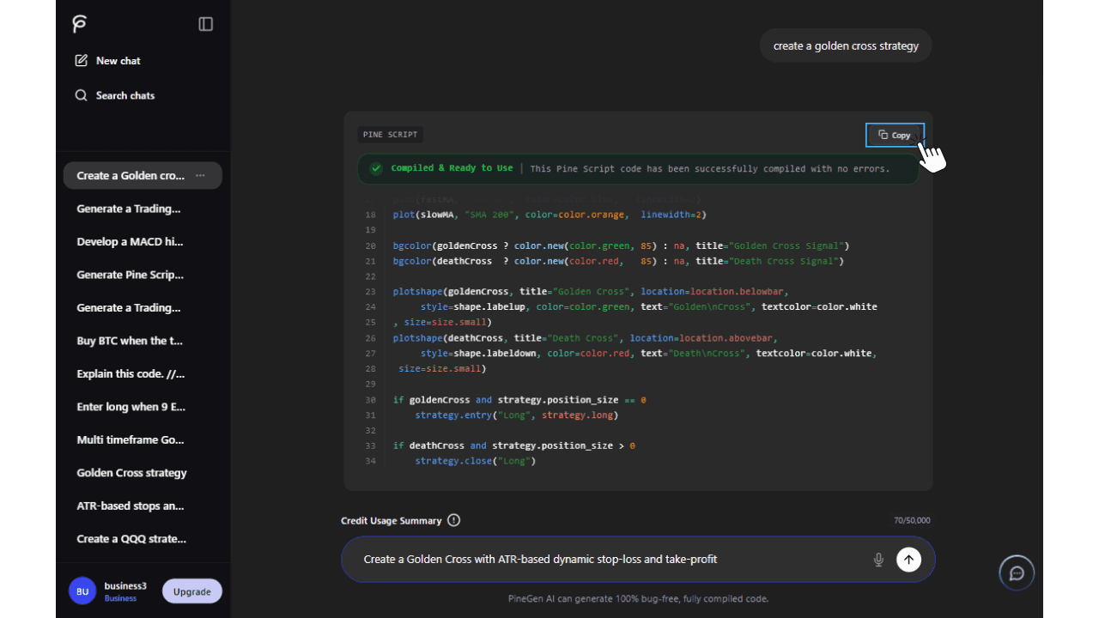Image resolution: width=1099 pixels, height=618 pixels.
Task: Open the 'Golden Cross strategy' chat
Action: click(x=131, y=473)
